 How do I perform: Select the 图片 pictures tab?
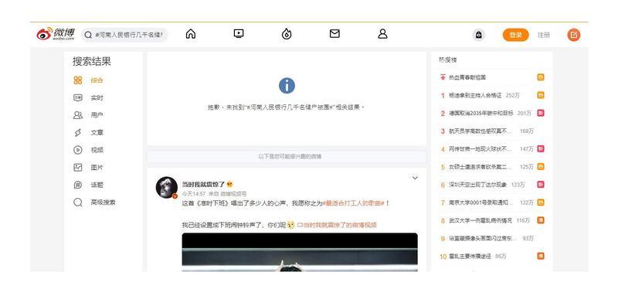click(x=97, y=167)
